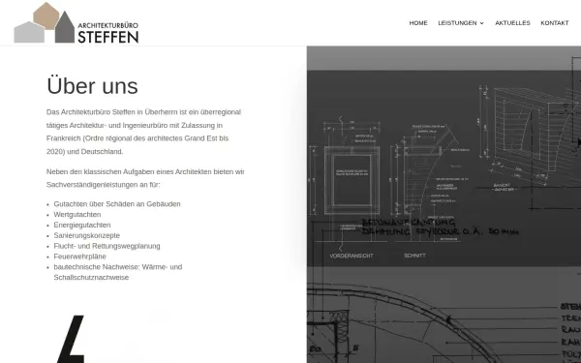Select the 'Wertgutachten' list item
The height and width of the screenshot is (363, 581).
point(77,215)
